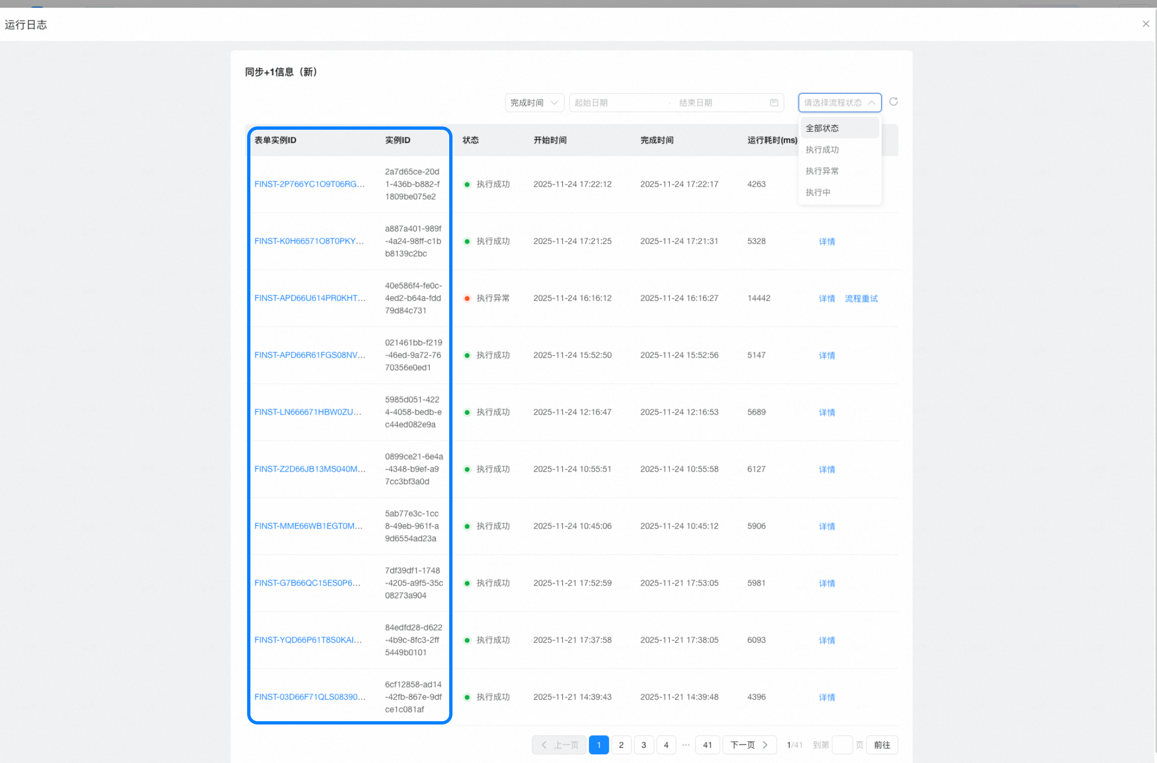Click the page number jump input
Image resolution: width=1157 pixels, height=763 pixels.
coord(842,745)
